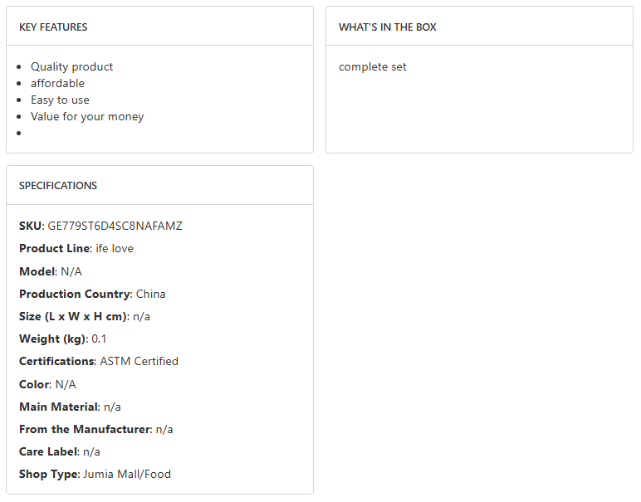Click the 'Easy to use' bullet
The height and width of the screenshot is (502, 641).
60,100
